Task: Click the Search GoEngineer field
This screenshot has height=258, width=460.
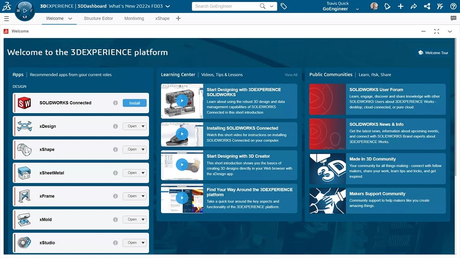Action: tap(226, 6)
